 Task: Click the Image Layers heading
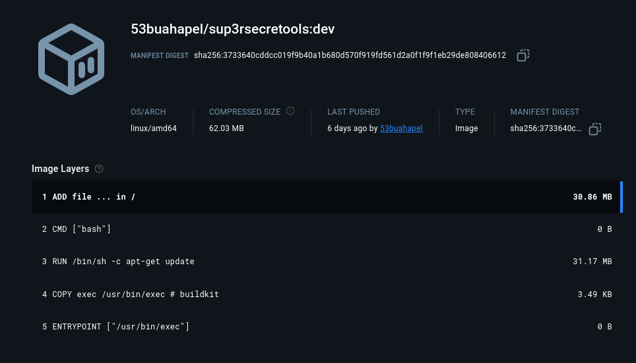[60, 169]
